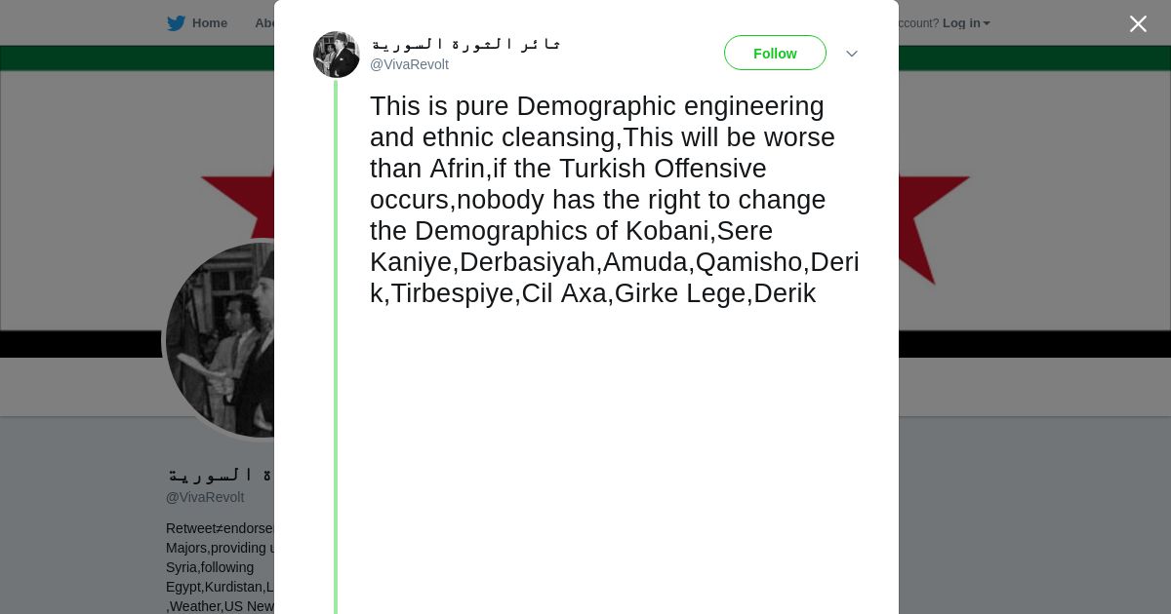Click the @VivaRevolt handle in the profile sidebar
Screen dimensions: 1171x614
tap(205, 497)
